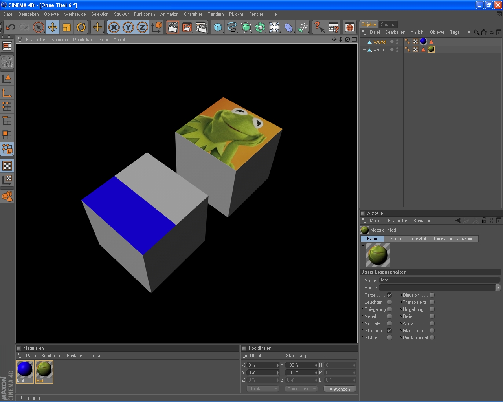Image resolution: width=503 pixels, height=402 pixels.
Task: Click the Undo arrow icon
Action: [x=11, y=27]
